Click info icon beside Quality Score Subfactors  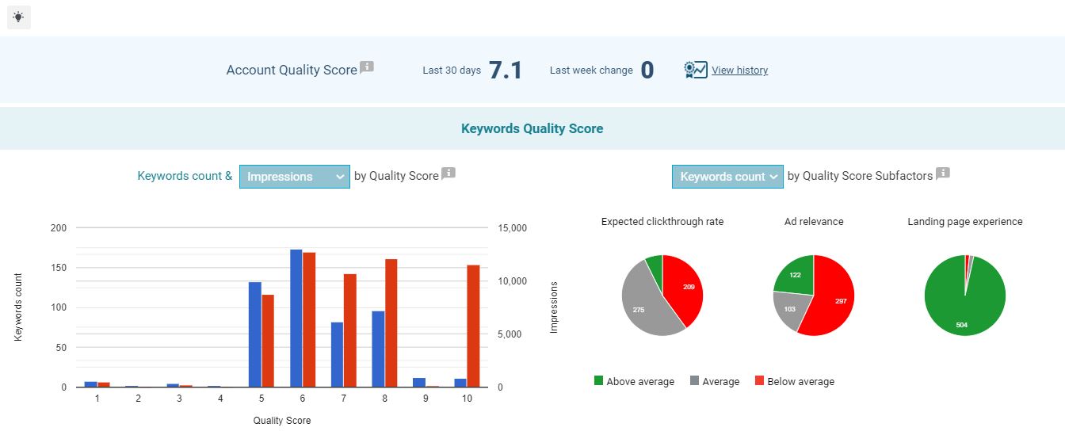[942, 174]
